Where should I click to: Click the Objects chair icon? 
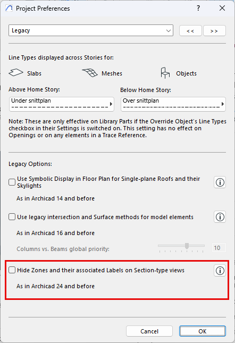pos(165,73)
